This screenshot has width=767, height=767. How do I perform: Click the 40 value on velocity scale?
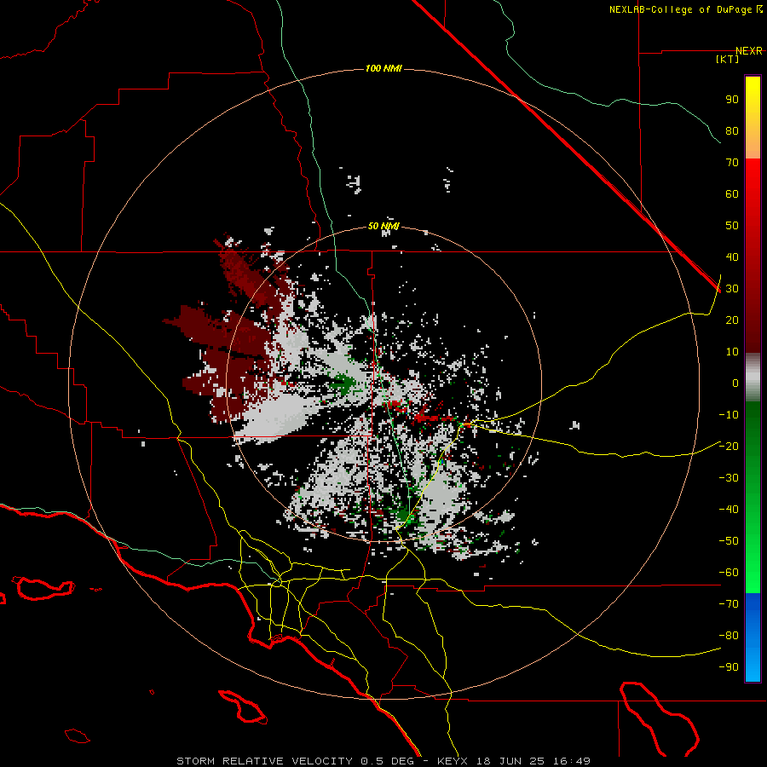[732, 257]
